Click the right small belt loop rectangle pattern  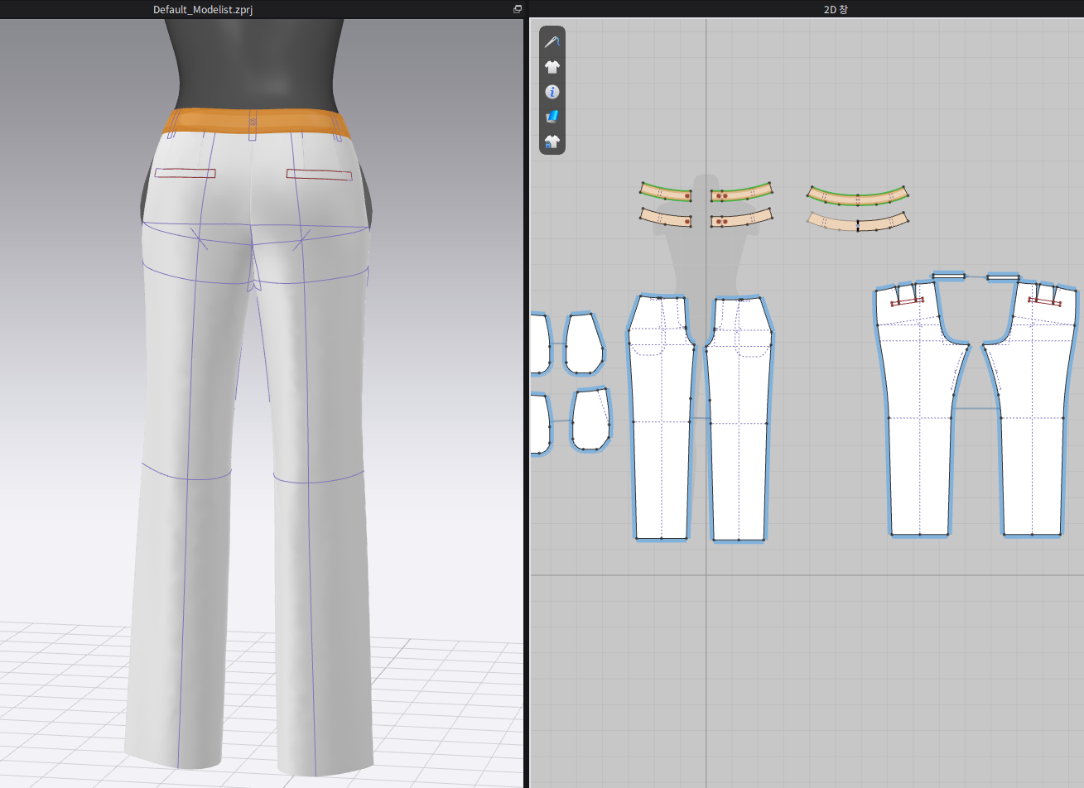(1003, 276)
